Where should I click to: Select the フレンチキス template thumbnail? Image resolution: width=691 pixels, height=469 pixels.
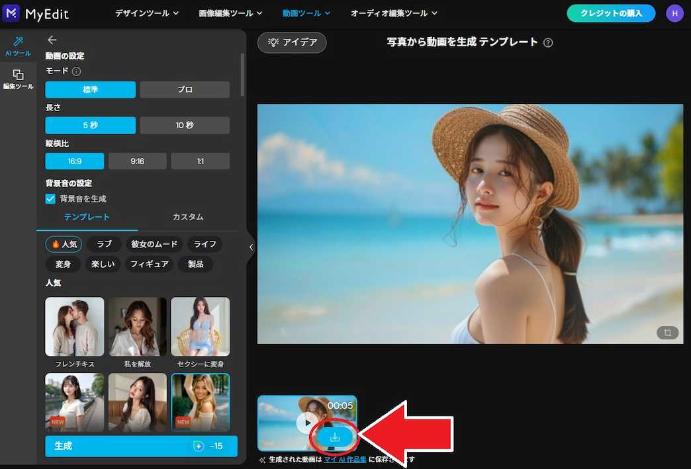(x=74, y=327)
